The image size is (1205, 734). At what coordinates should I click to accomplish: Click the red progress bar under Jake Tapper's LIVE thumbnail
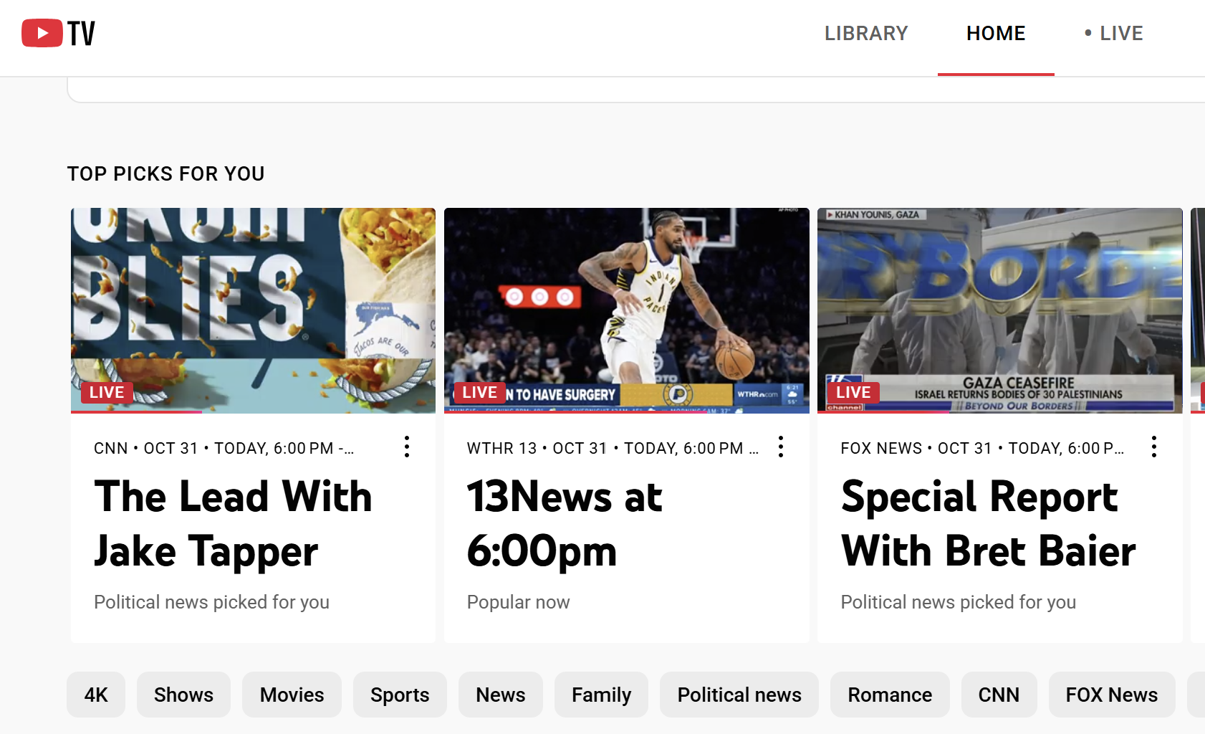click(x=135, y=413)
